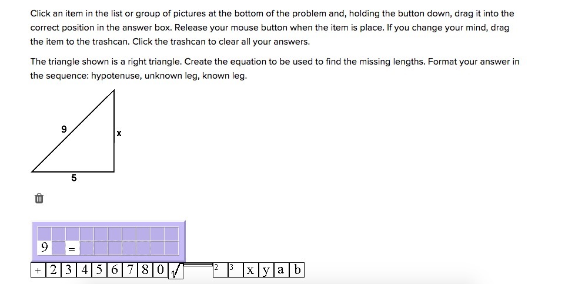Click the equals sign in answer box
The image size is (575, 284).
pos(72,248)
